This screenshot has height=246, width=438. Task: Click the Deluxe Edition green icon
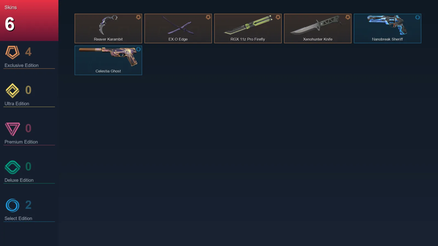coord(12,167)
